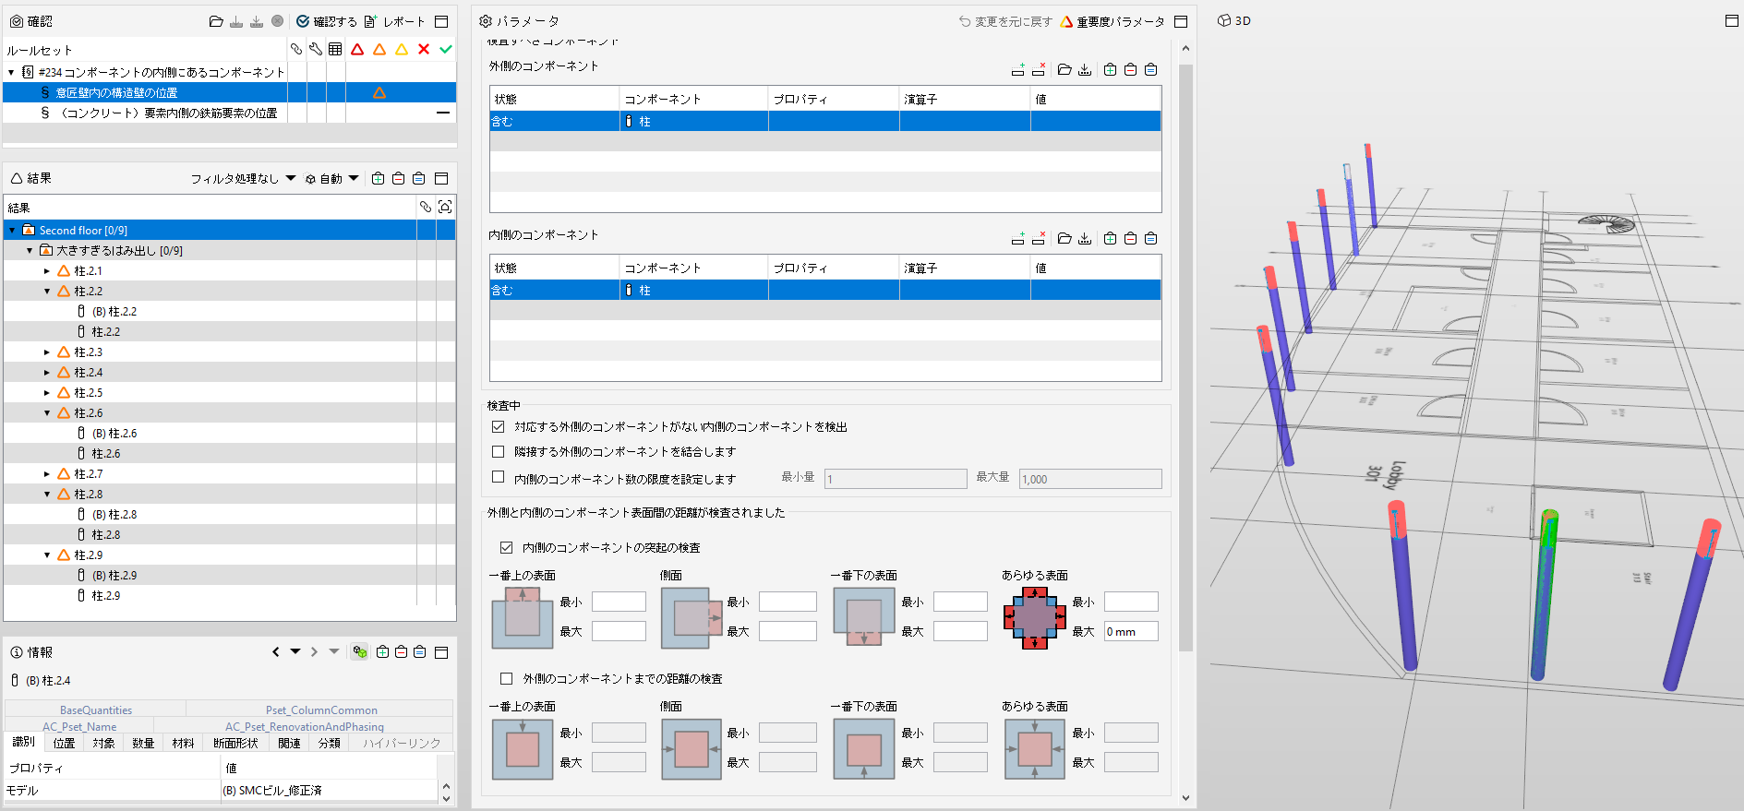
Task: Click 確認する check model button
Action: pyautogui.click(x=327, y=21)
